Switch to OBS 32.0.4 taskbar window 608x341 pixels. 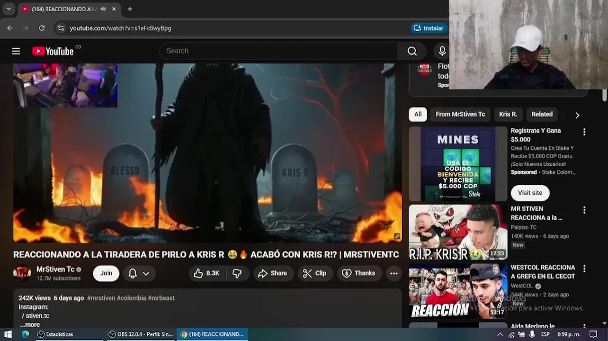click(x=141, y=334)
